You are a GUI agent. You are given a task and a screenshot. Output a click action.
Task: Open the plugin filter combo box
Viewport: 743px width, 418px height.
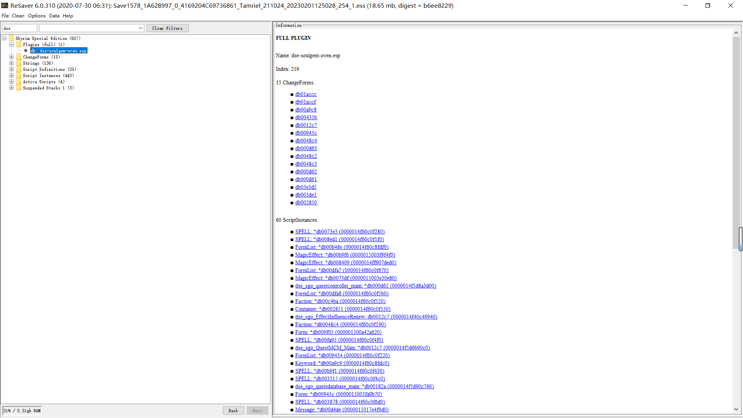coord(92,28)
